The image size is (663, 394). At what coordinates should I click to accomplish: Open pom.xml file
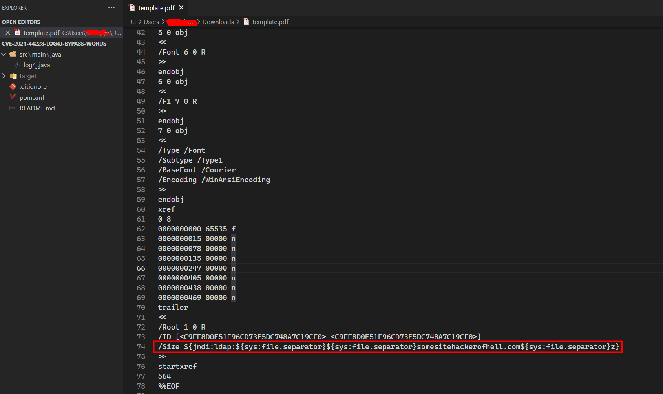pos(32,97)
